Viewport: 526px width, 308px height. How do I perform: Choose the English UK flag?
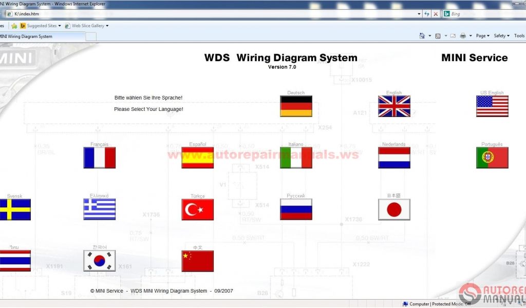coord(394,106)
